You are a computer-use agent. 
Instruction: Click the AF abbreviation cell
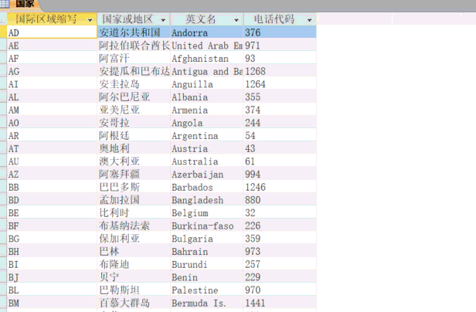(52, 58)
